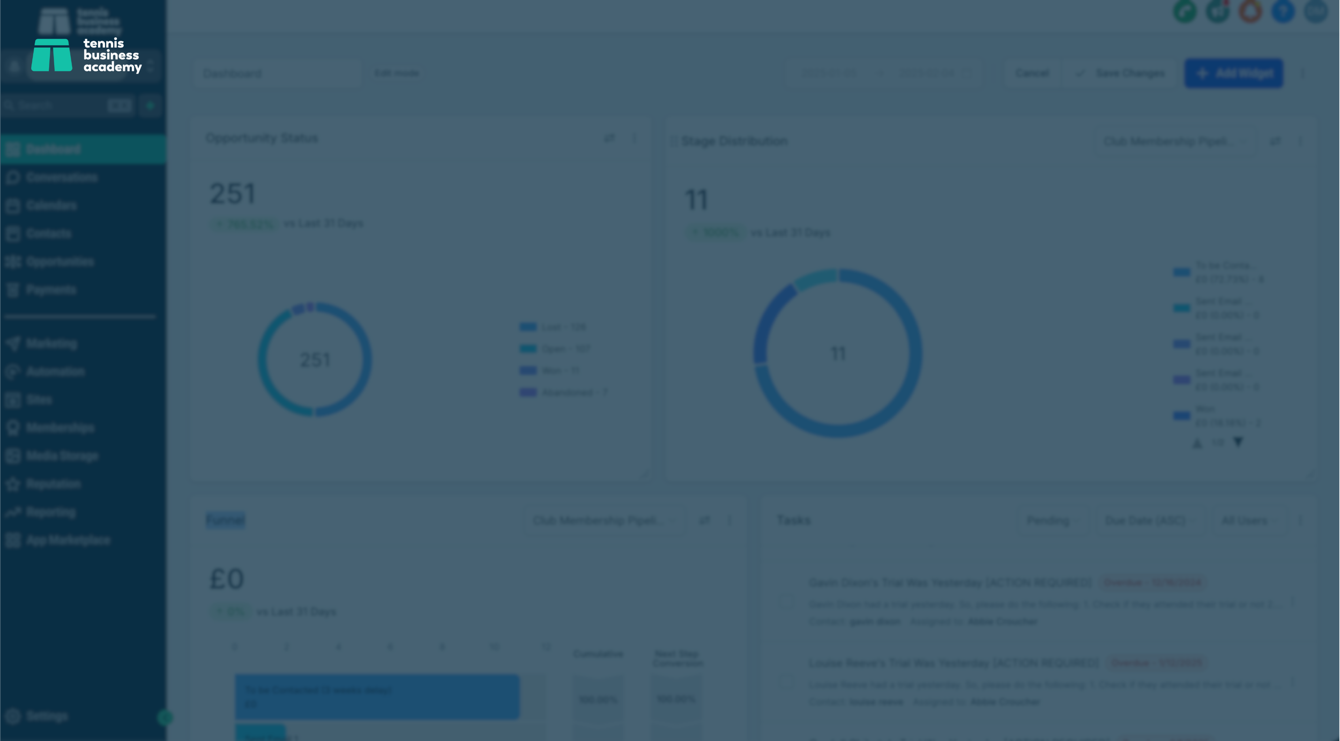Click the green phone dialer icon

pyautogui.click(x=1185, y=11)
